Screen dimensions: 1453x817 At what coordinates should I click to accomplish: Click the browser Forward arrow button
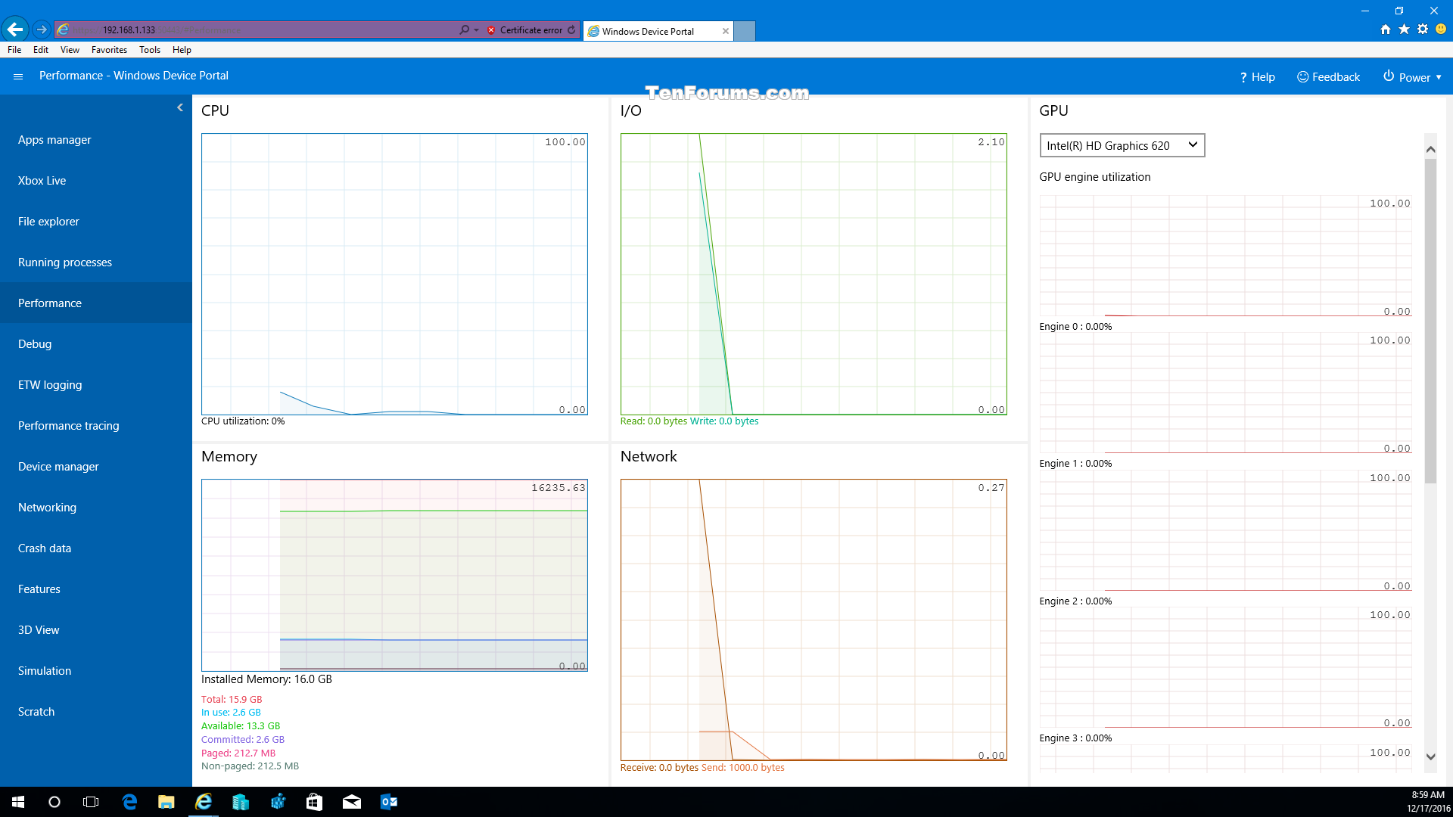pos(42,30)
